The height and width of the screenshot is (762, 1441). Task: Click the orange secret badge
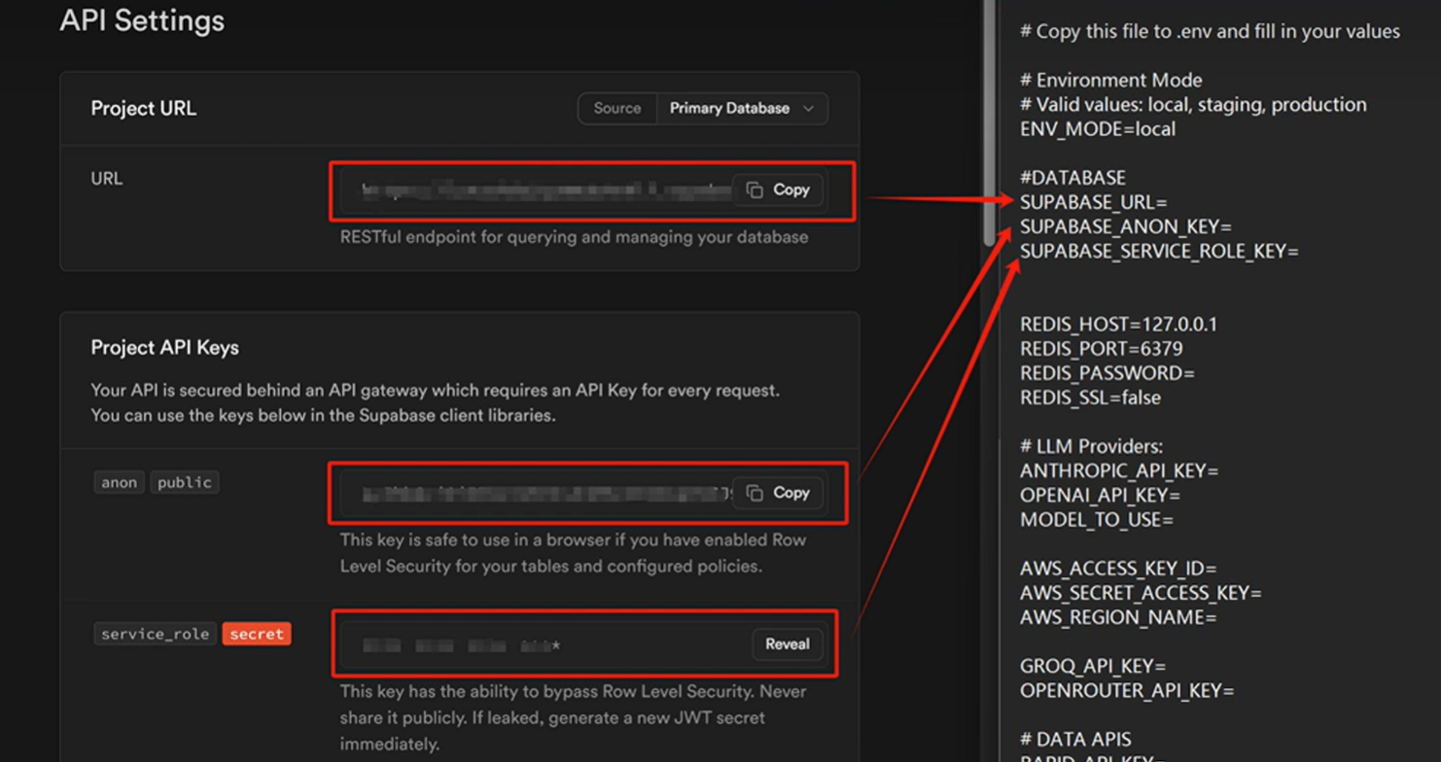coord(257,634)
